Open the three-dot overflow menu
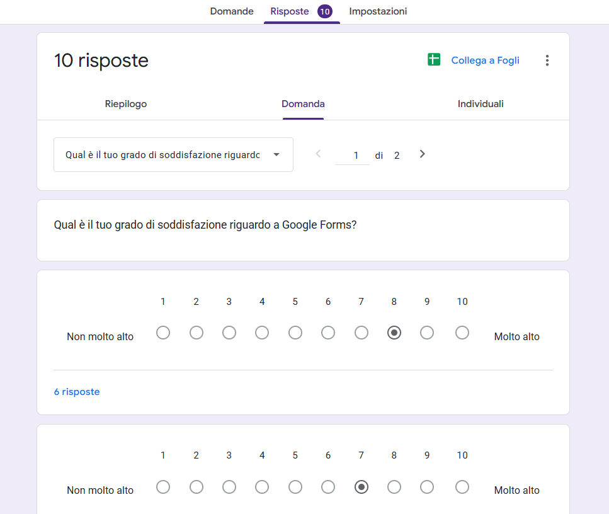609x514 pixels. 547,60
